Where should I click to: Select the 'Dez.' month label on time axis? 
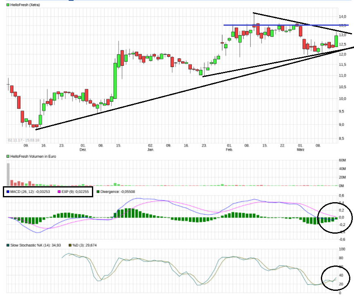(x=83, y=149)
